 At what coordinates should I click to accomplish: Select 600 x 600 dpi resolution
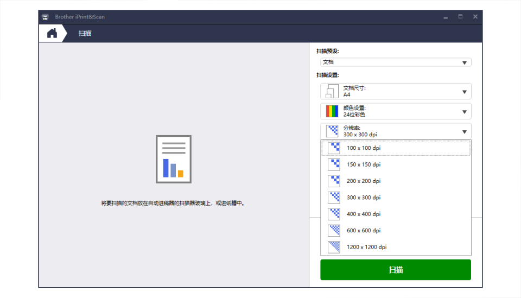396,231
